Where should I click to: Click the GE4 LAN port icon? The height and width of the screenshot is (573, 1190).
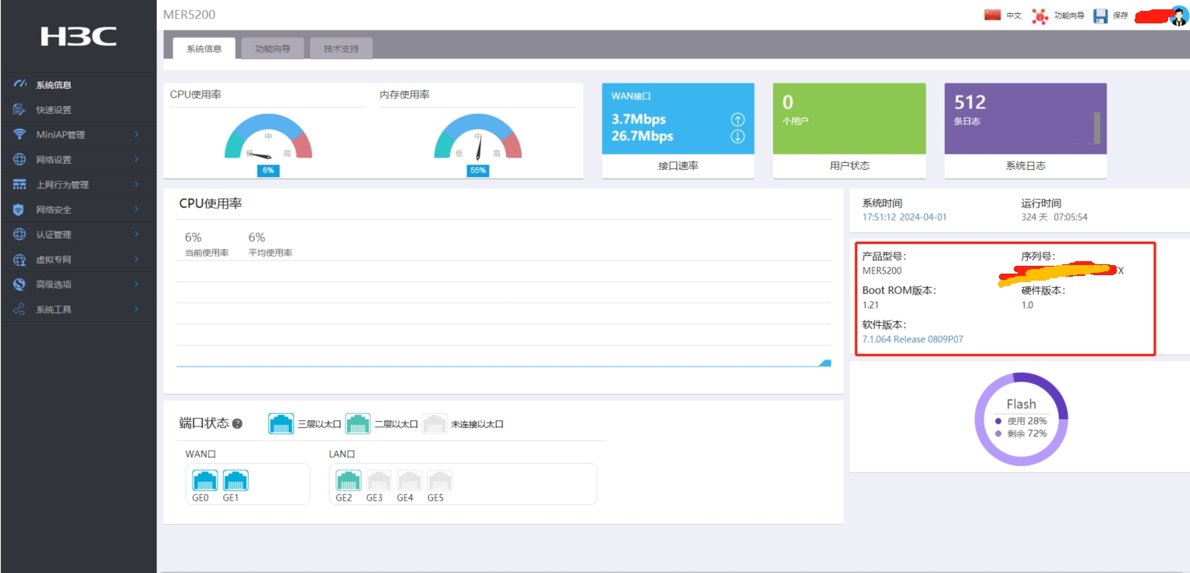point(409,480)
